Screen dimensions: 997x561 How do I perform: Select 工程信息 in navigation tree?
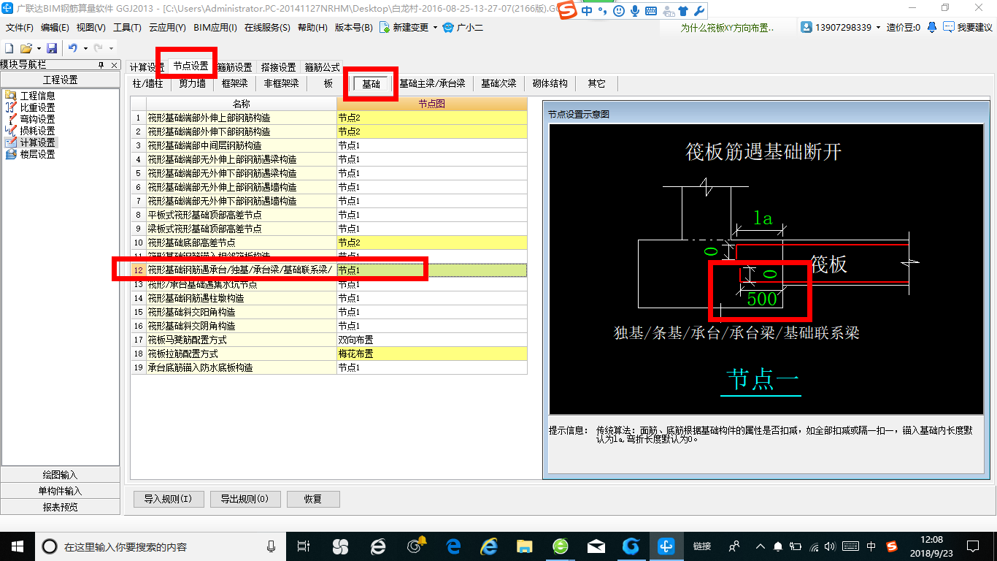pyautogui.click(x=37, y=96)
